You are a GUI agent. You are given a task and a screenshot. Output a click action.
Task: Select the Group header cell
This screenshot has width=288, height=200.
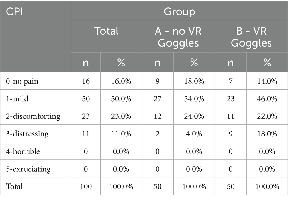pyautogui.click(x=179, y=12)
